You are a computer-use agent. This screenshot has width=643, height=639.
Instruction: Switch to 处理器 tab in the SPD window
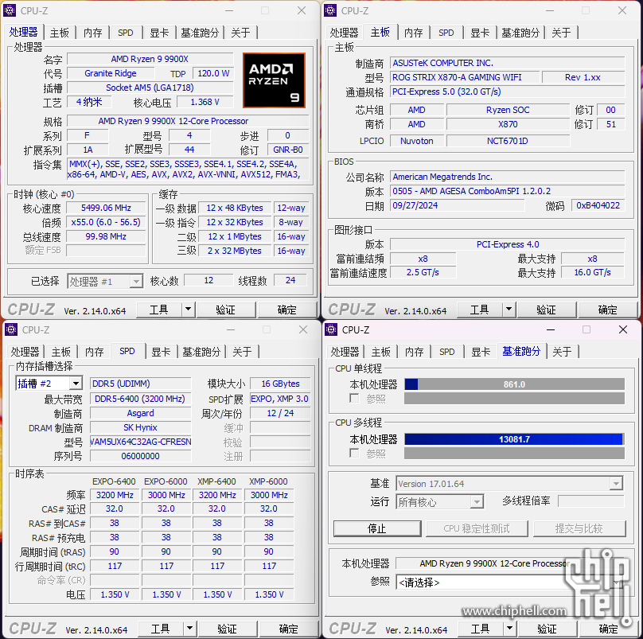tap(25, 352)
